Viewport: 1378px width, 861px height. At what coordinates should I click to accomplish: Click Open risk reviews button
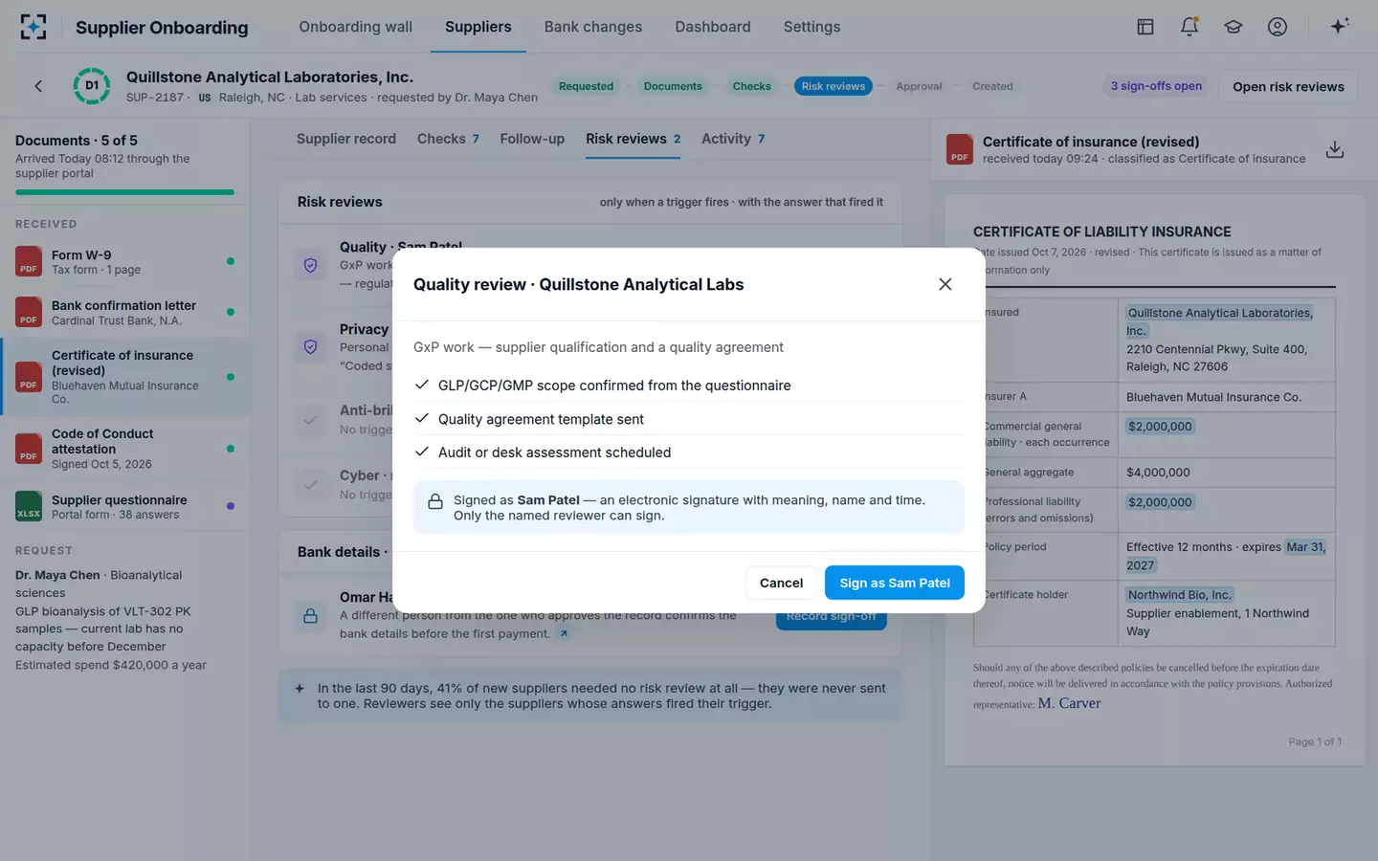(x=1288, y=86)
